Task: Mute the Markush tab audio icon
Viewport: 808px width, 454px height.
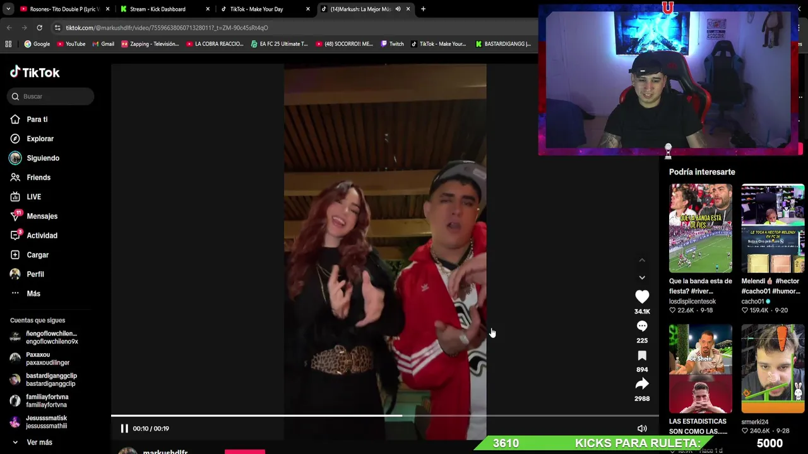Action: pyautogui.click(x=398, y=9)
